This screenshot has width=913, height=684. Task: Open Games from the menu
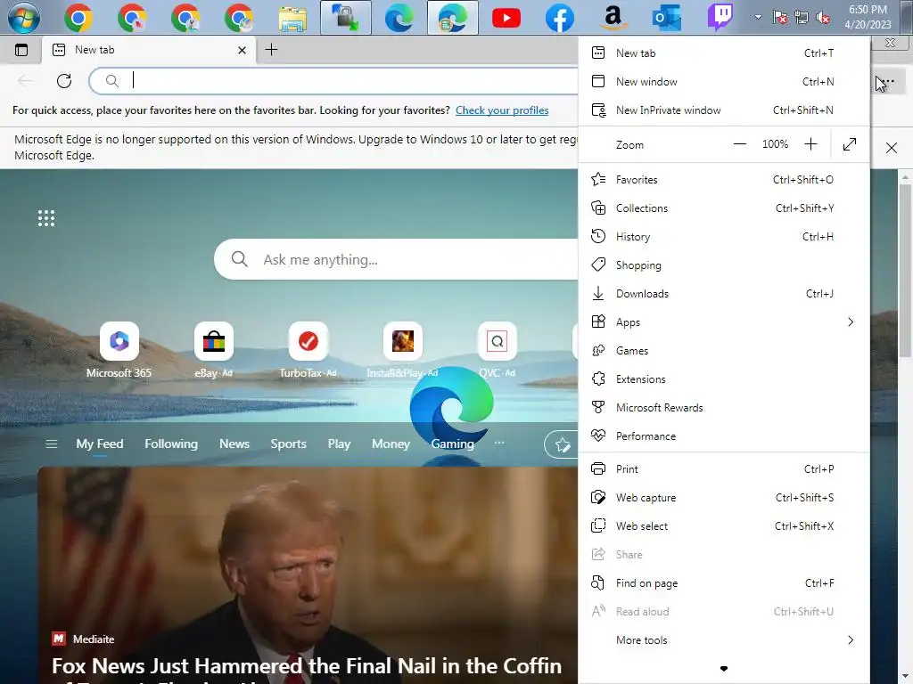(x=724, y=351)
